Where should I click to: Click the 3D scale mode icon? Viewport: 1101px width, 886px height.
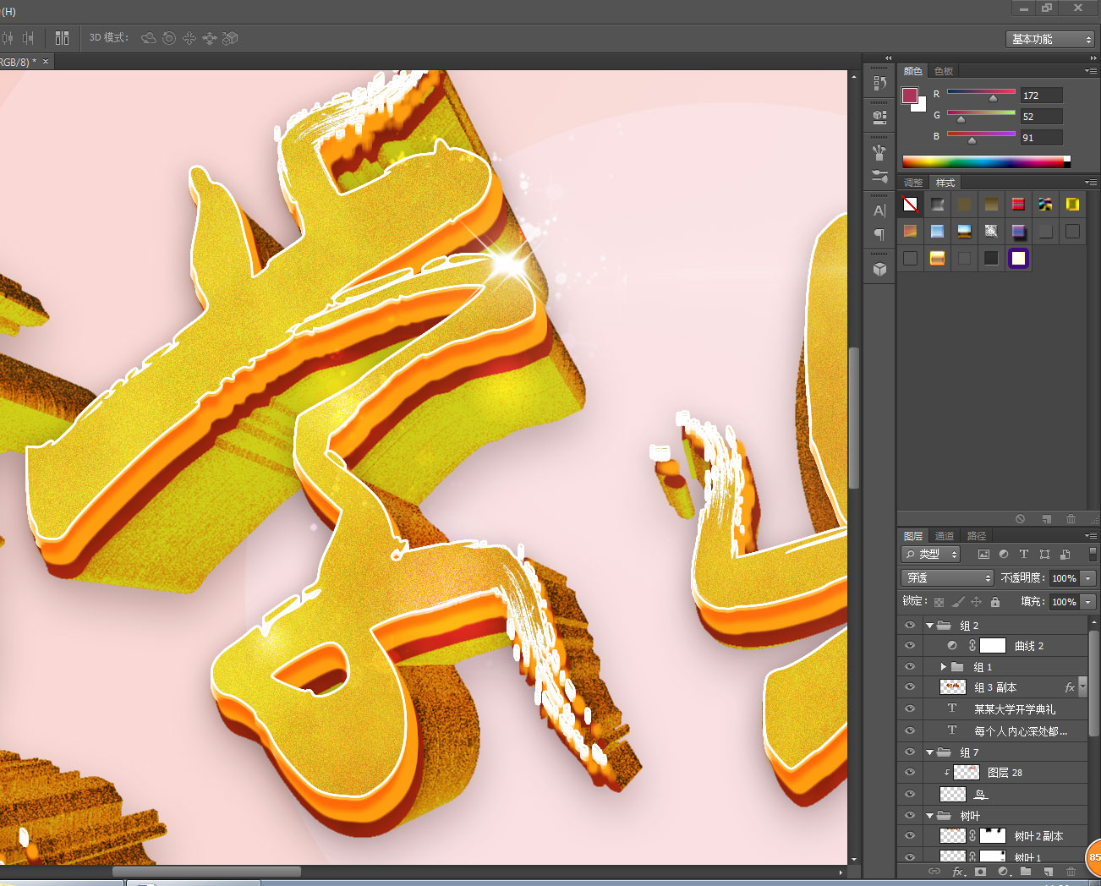230,38
